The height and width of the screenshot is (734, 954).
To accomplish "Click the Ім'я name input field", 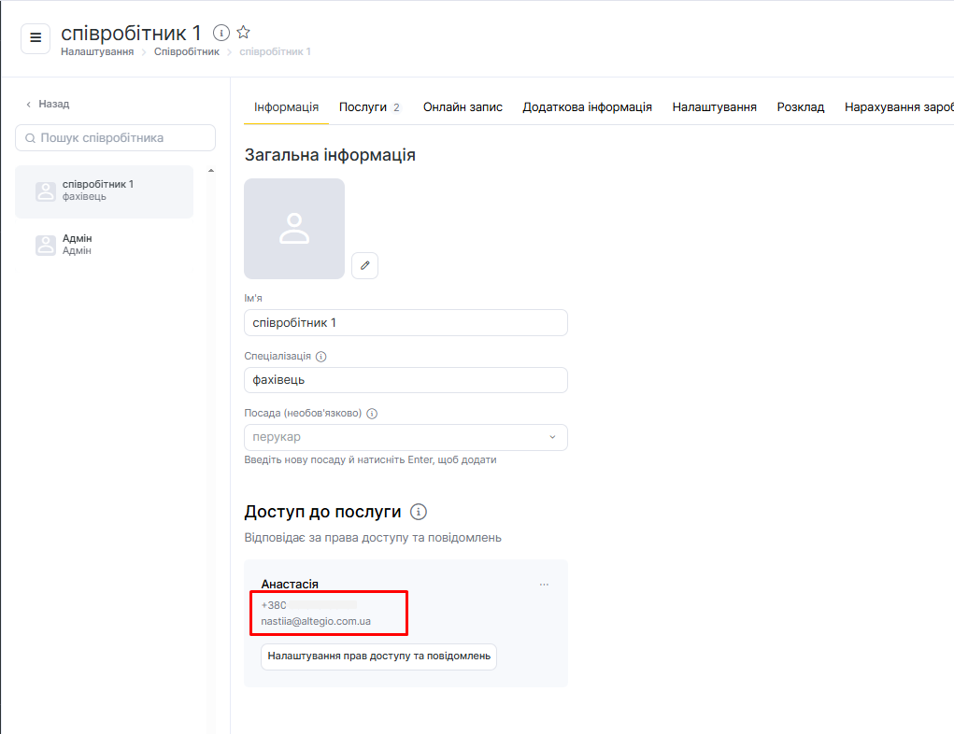I will [x=406, y=322].
